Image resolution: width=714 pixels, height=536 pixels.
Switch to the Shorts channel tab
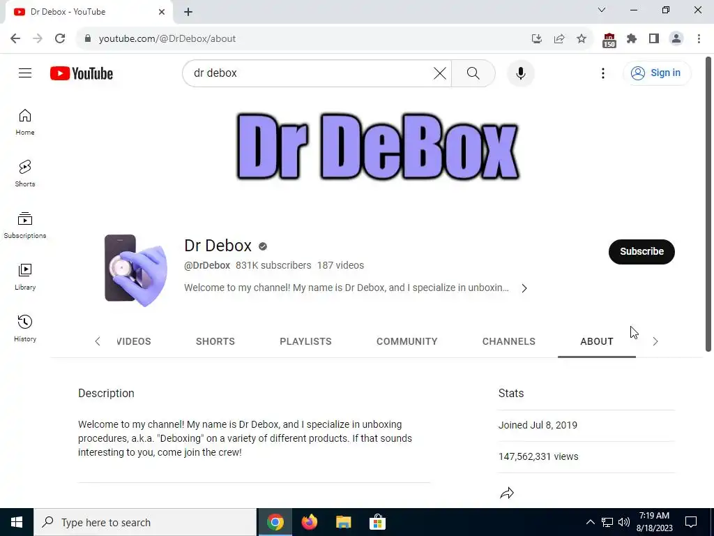tap(215, 341)
